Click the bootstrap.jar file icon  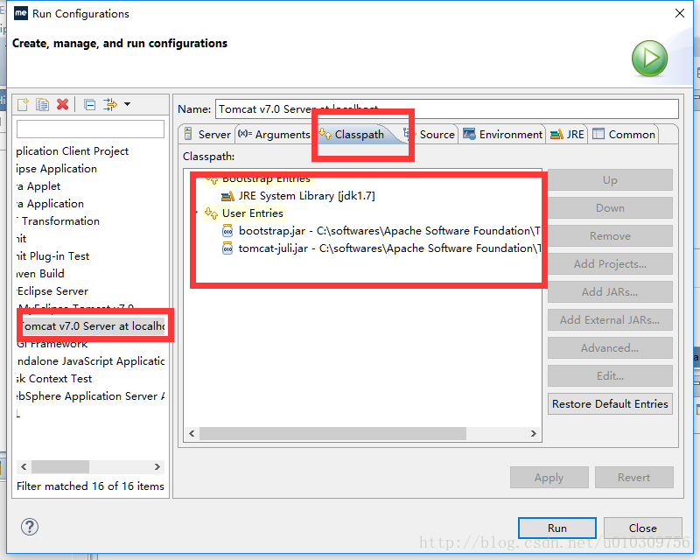click(x=227, y=230)
